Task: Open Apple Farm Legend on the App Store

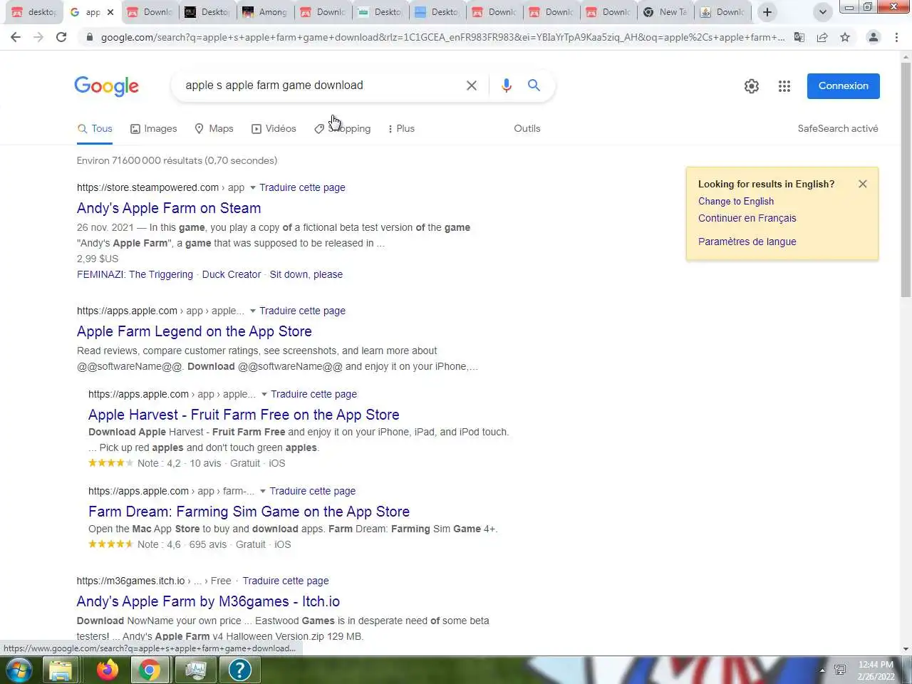Action: point(195,331)
